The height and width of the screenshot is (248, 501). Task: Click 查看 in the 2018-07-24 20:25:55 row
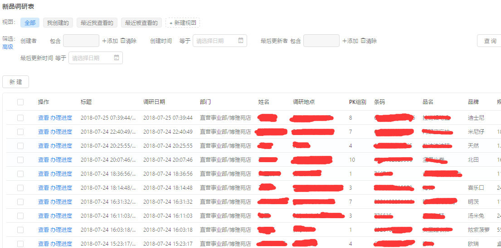pos(44,146)
